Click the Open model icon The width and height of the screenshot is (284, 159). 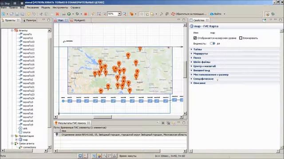click(12, 14)
